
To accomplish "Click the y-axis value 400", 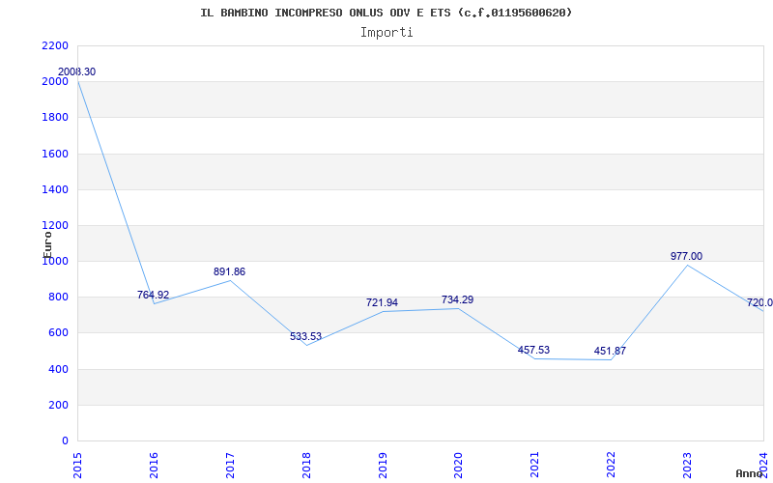I will [x=59, y=369].
